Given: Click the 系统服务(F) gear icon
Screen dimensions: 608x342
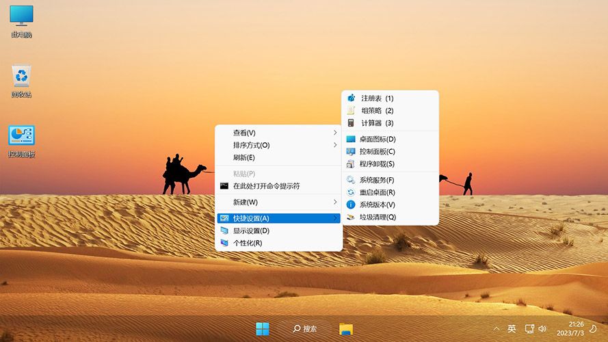Looking at the screenshot, I should click(351, 180).
